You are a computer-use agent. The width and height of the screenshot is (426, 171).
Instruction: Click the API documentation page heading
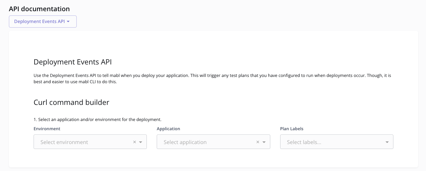(40, 9)
